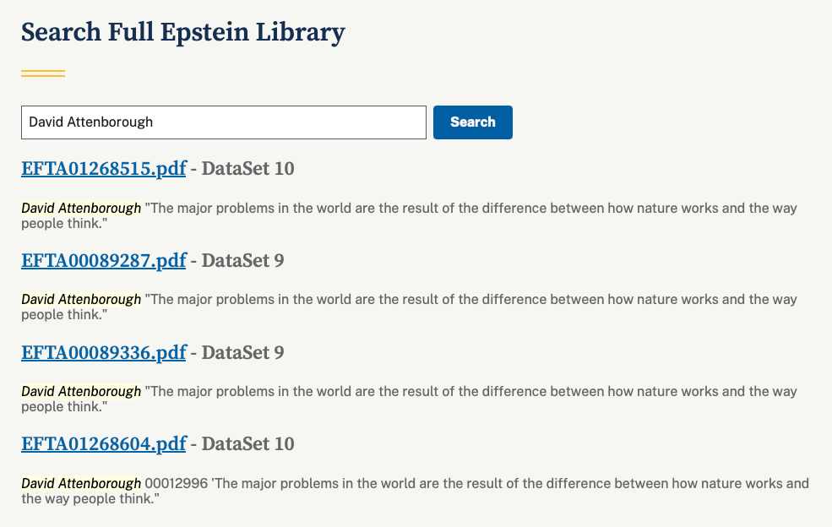Click the Search Full Epstein Library heading
This screenshot has height=527, width=832.
point(182,33)
